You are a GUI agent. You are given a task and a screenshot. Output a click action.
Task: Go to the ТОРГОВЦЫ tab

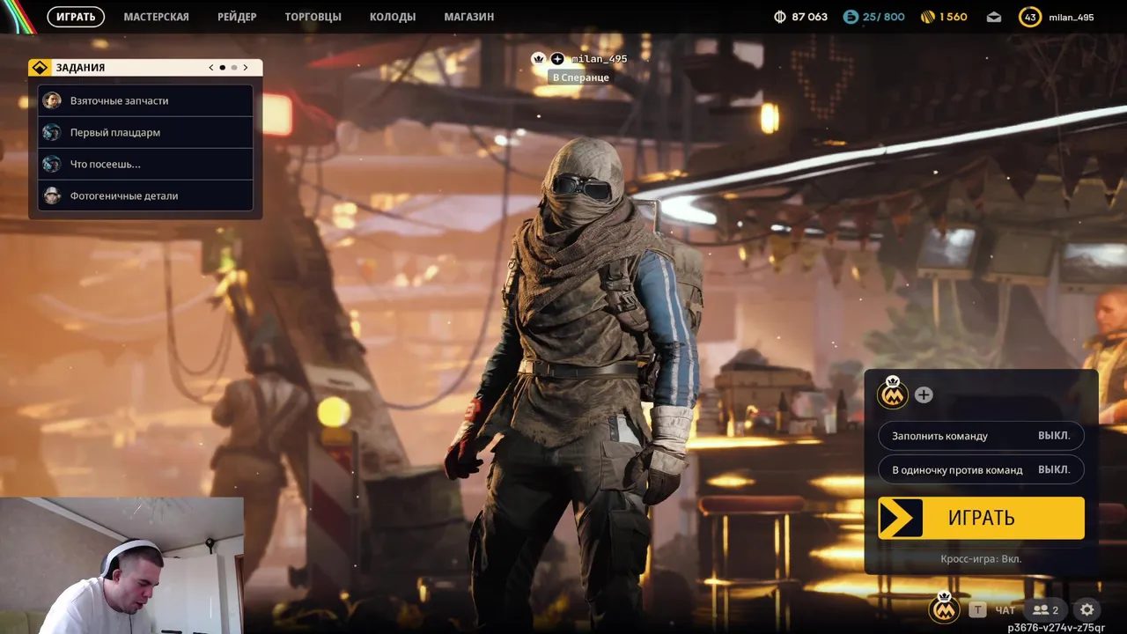pos(313,17)
